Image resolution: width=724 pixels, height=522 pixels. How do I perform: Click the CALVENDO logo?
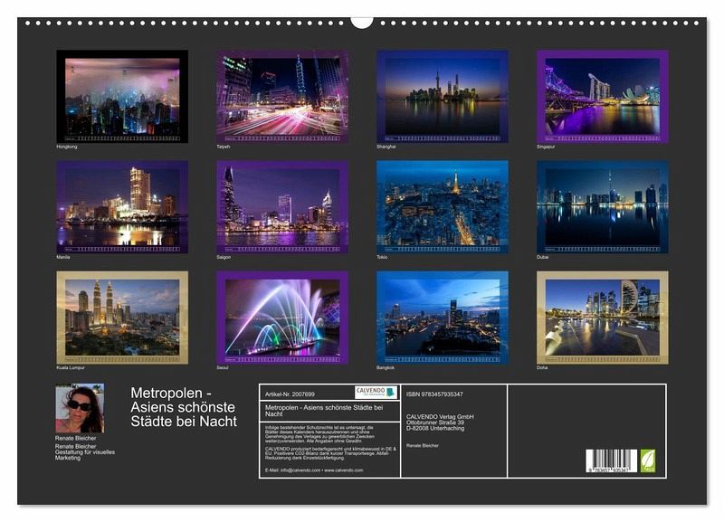pos(376,393)
